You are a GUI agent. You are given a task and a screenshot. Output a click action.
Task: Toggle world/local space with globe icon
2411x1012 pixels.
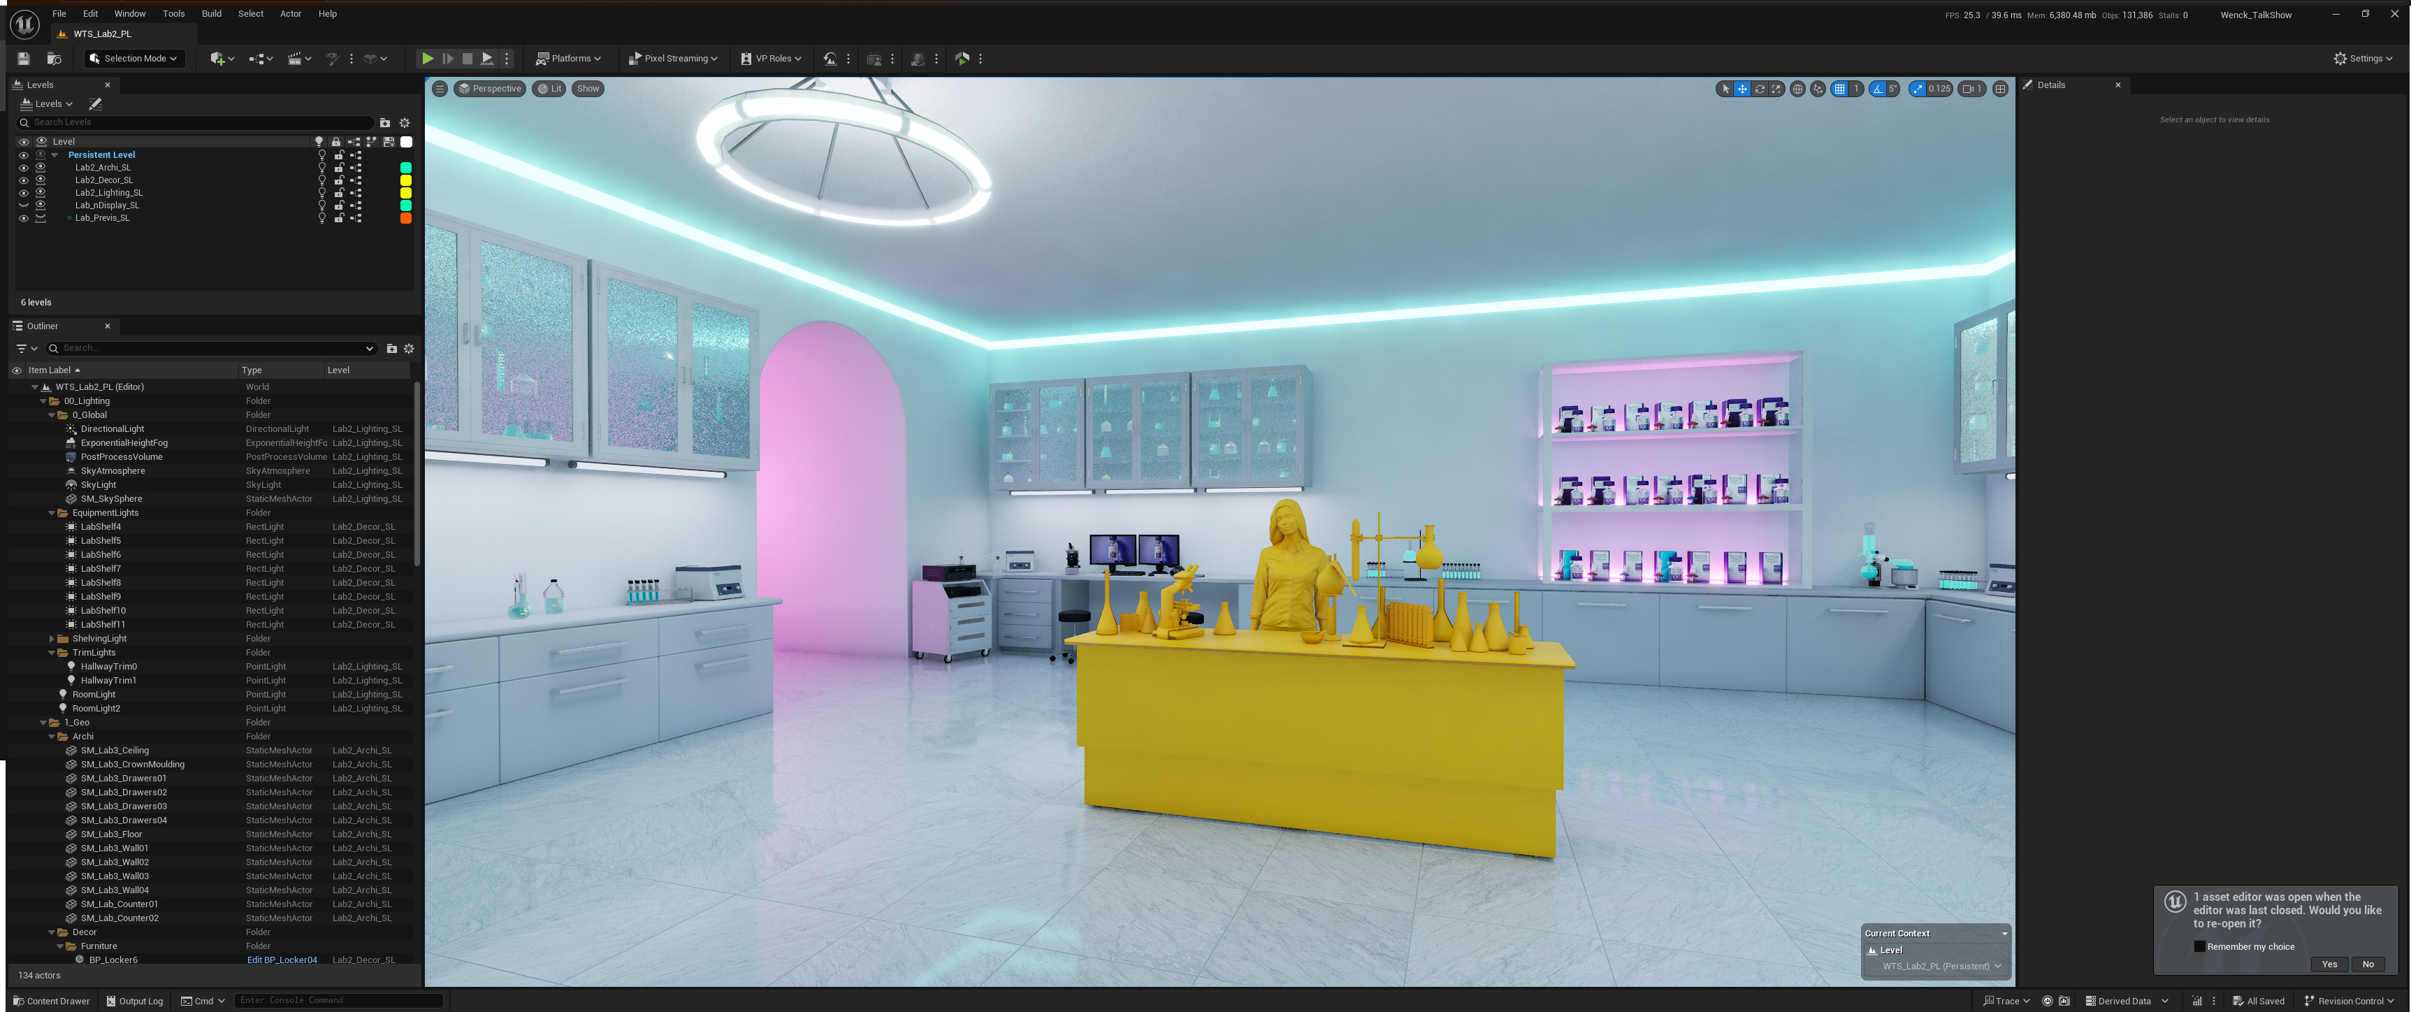click(x=1797, y=88)
